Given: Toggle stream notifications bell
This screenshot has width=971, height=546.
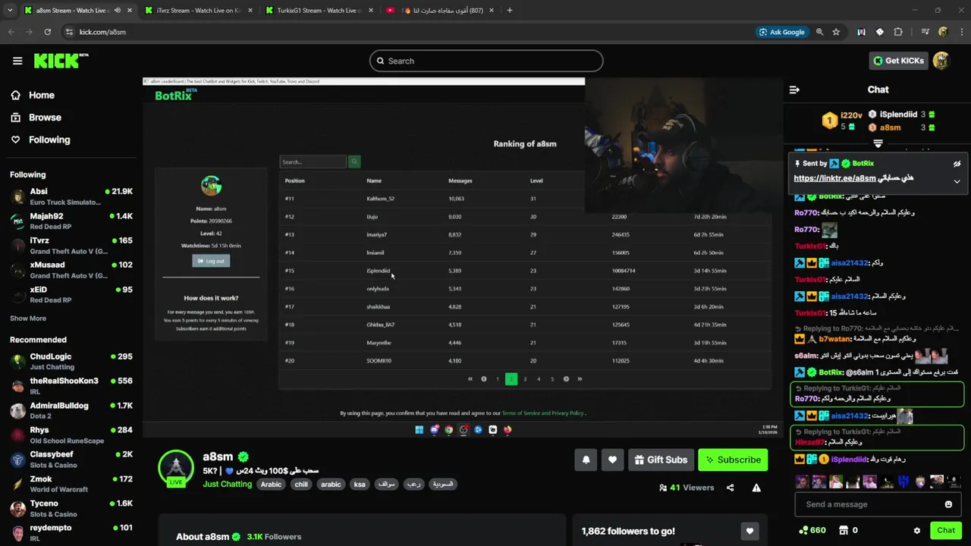Looking at the screenshot, I should click(586, 460).
